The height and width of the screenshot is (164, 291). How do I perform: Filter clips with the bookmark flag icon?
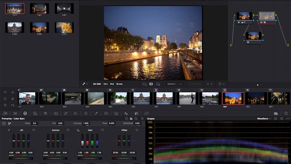[x=5, y=99]
